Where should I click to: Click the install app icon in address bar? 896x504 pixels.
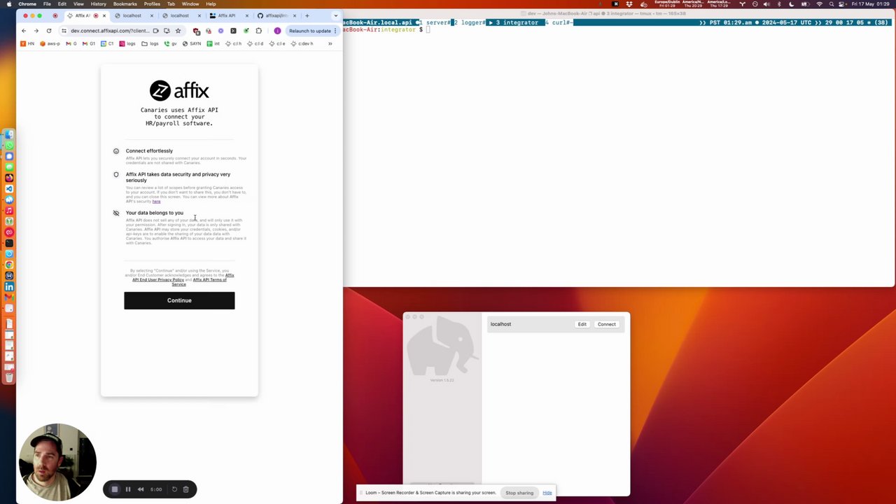(167, 31)
